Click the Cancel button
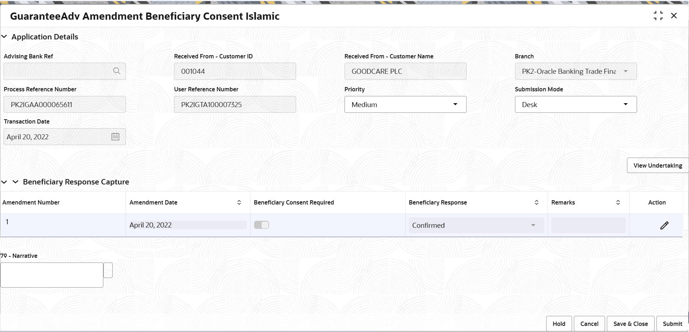Viewport: 689px width, 332px height. click(589, 324)
